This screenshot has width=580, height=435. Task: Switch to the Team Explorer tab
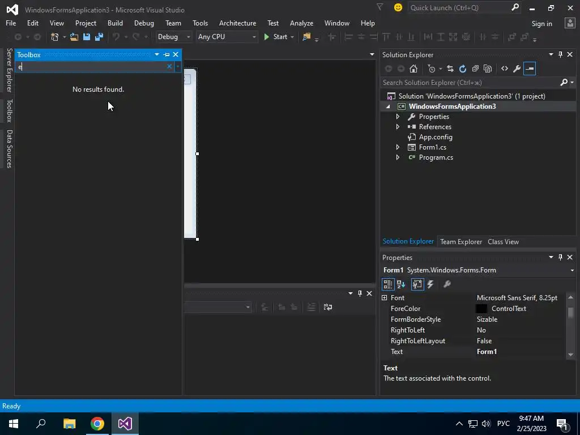(x=461, y=241)
